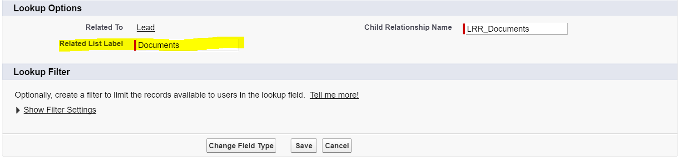Save the lookup field changes
The image size is (682, 165).
304,146
